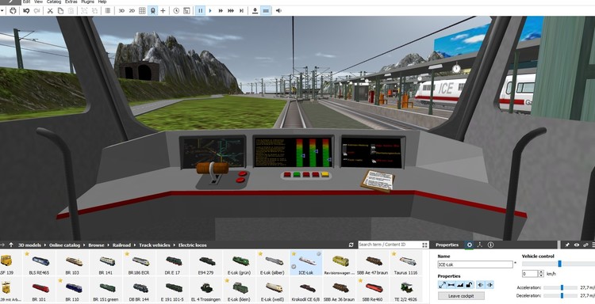Pin the Properties panel
This screenshot has height=304, width=595.
pos(567,245)
